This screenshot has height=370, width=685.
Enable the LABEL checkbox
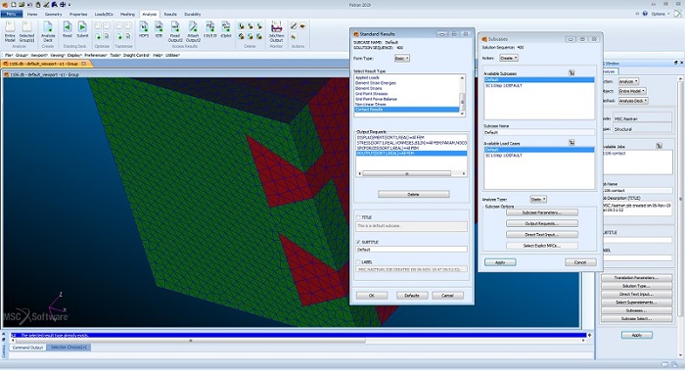(x=358, y=262)
